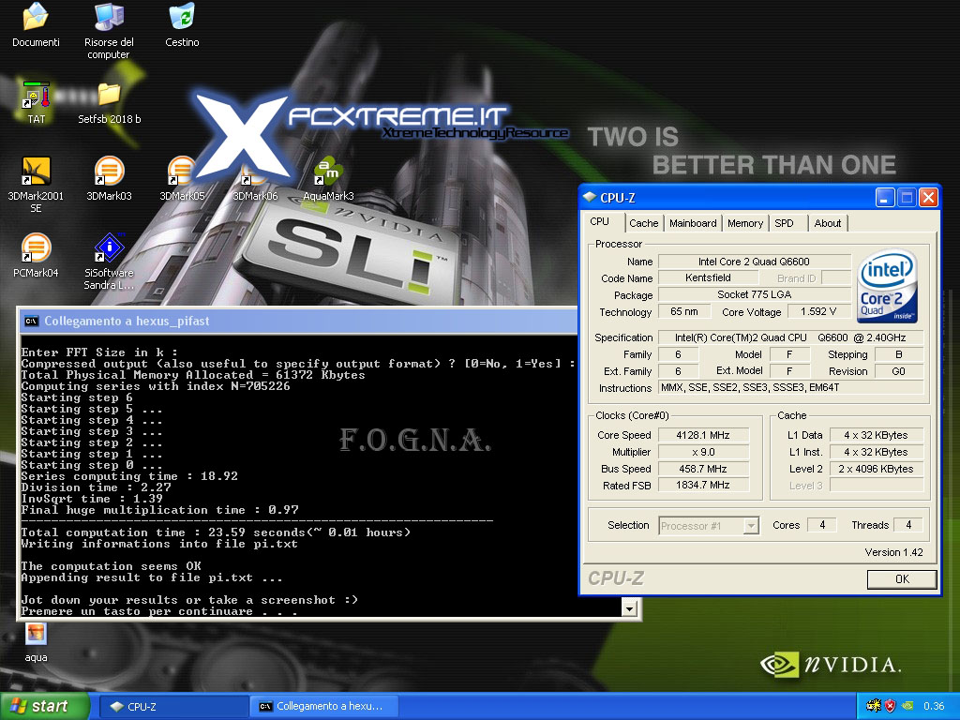Screen dimensions: 960x720
Task: Click the Level 2 cache 2 x 4096 KBytes
Action: click(x=877, y=469)
